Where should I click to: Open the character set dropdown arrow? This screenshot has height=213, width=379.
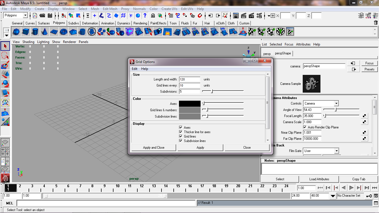[x=333, y=196]
